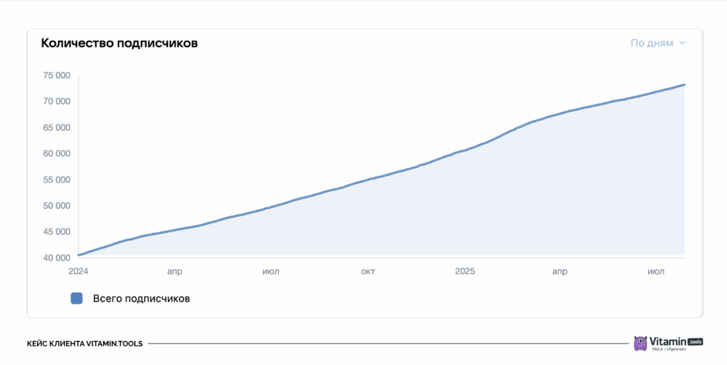
Task: Click the purple Vitamin monster mascot icon
Action: coord(640,343)
